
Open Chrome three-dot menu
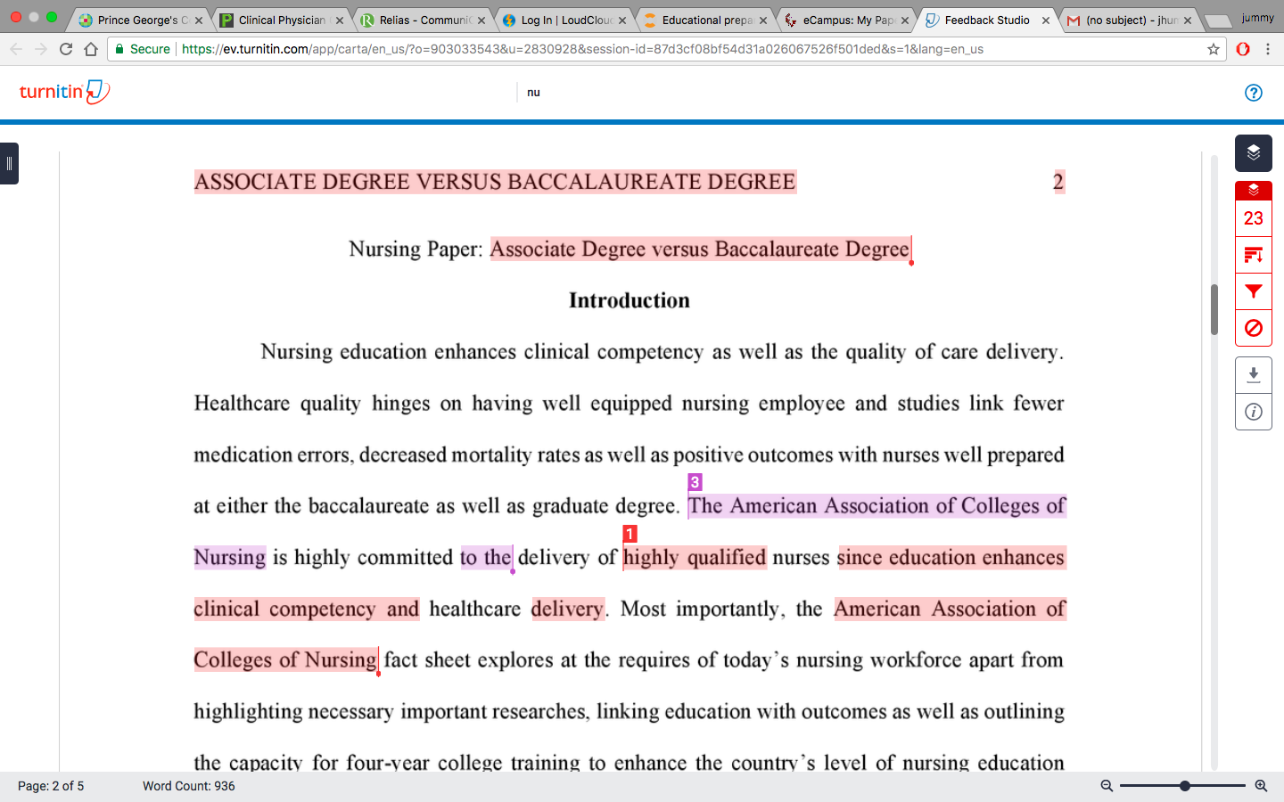tap(1268, 49)
